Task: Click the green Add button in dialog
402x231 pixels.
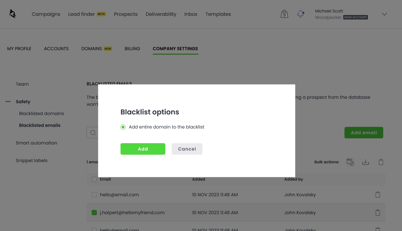Action: [x=143, y=149]
